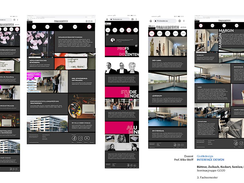Click PROFS & DOZENTEN pink banner

pyautogui.click(x=122, y=52)
